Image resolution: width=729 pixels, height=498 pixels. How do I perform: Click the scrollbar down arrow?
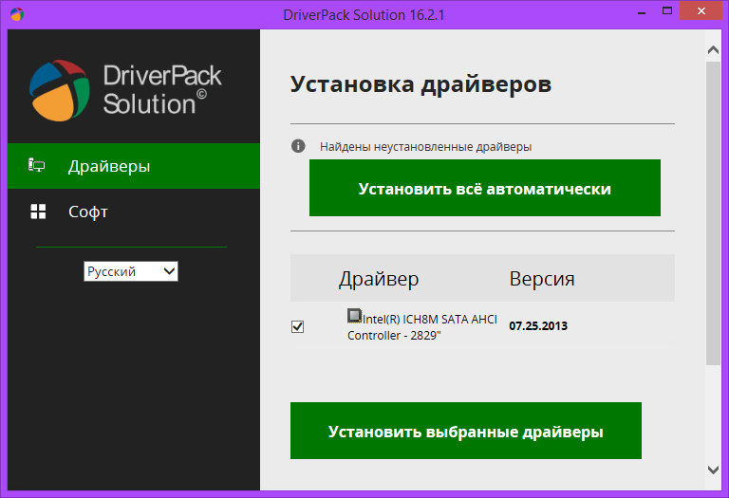pos(714,470)
